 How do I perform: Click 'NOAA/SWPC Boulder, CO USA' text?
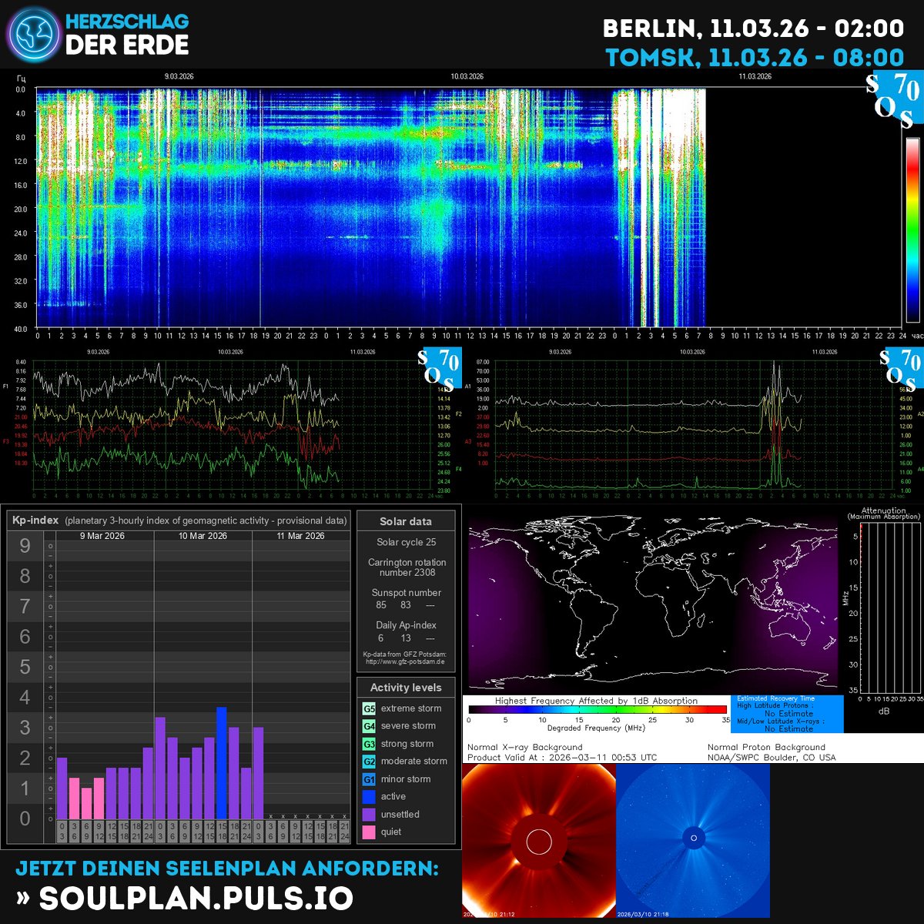coord(772,758)
